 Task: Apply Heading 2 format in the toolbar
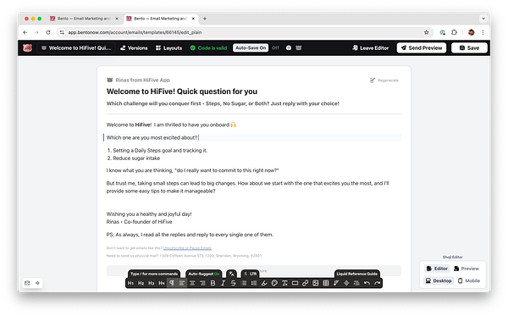click(x=141, y=283)
